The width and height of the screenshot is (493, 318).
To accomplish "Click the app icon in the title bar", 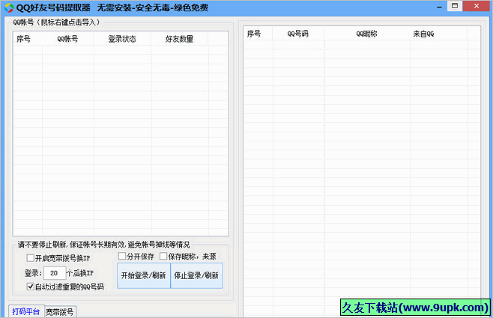I will coord(9,7).
